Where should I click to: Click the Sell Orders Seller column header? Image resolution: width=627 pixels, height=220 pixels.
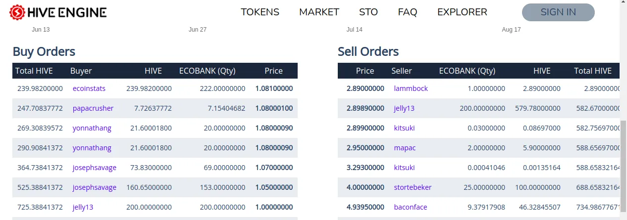[x=401, y=71]
